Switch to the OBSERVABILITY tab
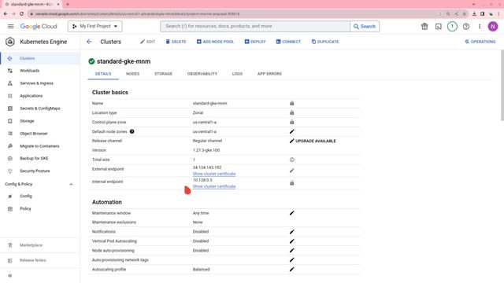The height and width of the screenshot is (283, 504). coord(202,74)
